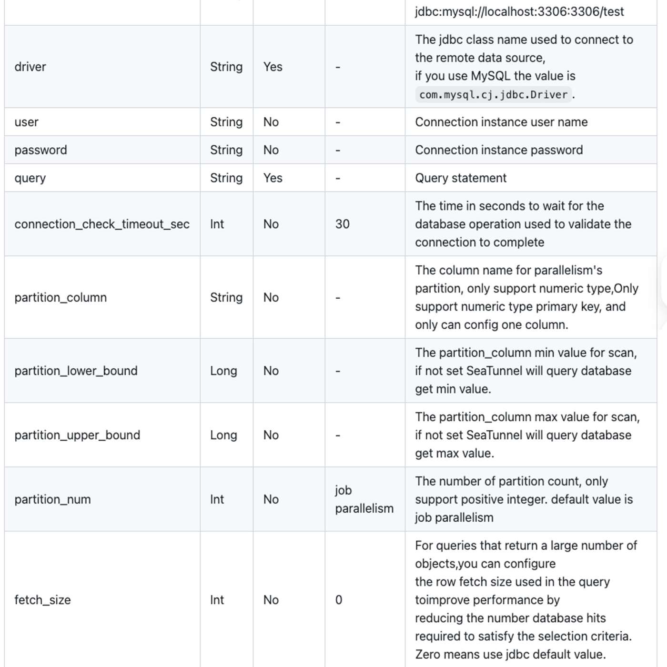
Task: Click the 'user' option name
Action: point(27,122)
